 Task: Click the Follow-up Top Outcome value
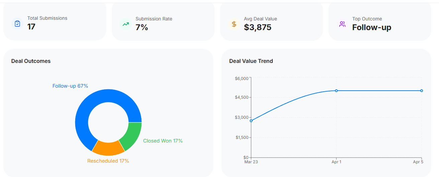371,27
